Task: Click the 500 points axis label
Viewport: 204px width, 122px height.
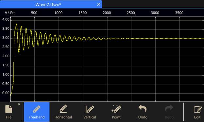Action: coord(34,13)
